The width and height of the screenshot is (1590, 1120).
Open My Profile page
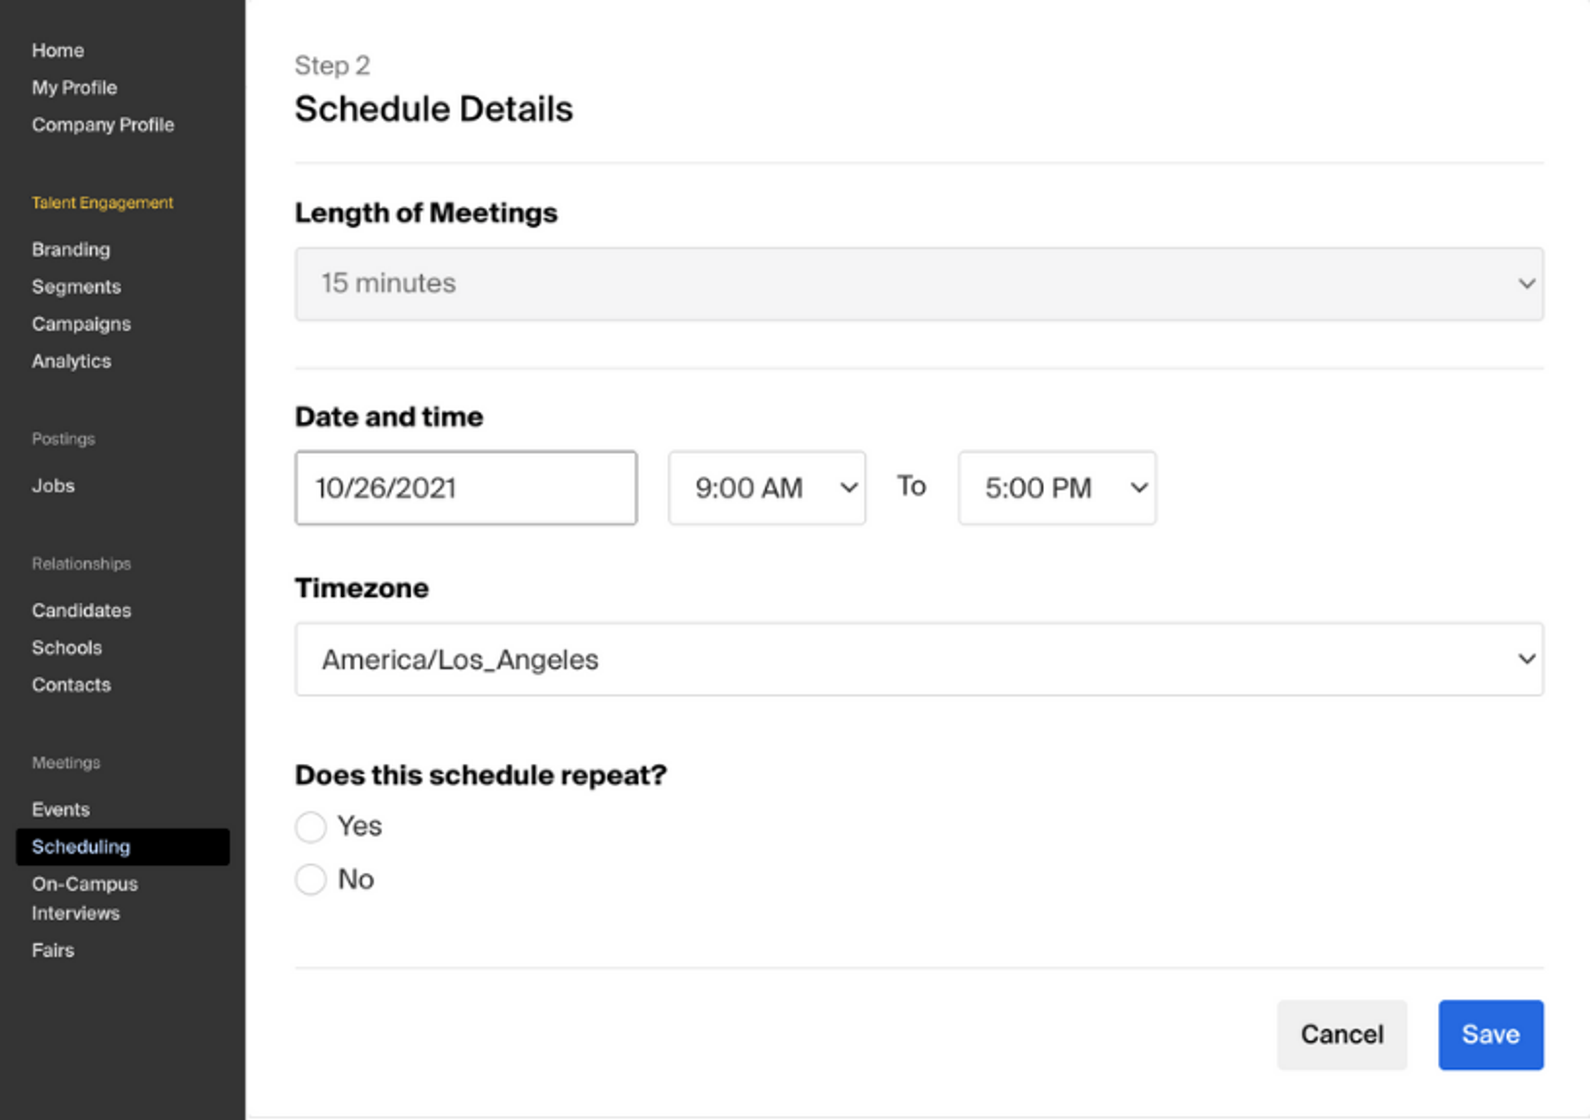74,88
